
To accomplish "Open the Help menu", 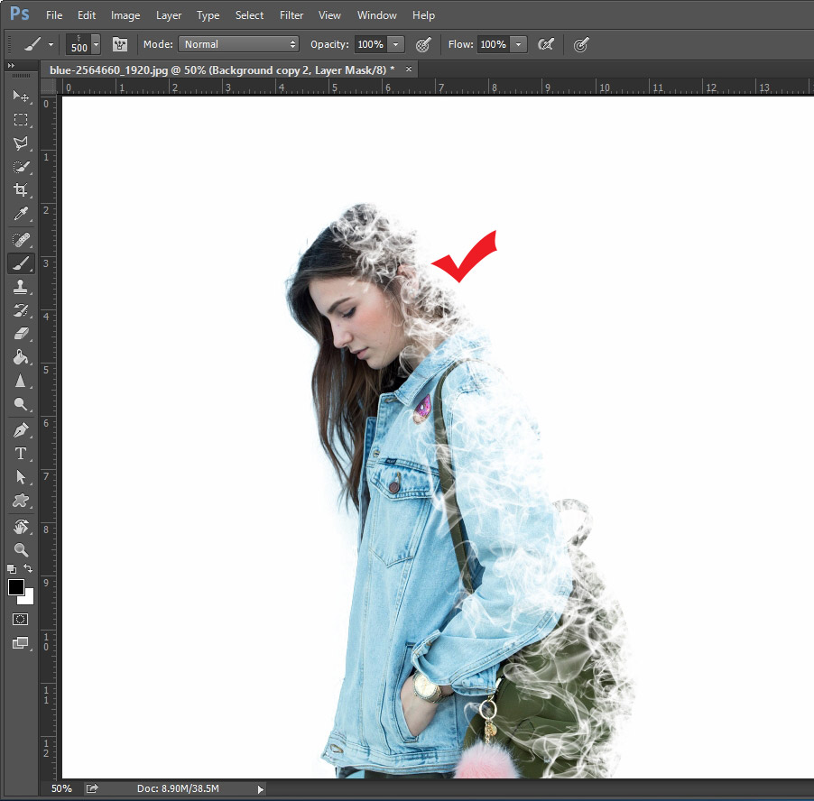I will tap(423, 15).
